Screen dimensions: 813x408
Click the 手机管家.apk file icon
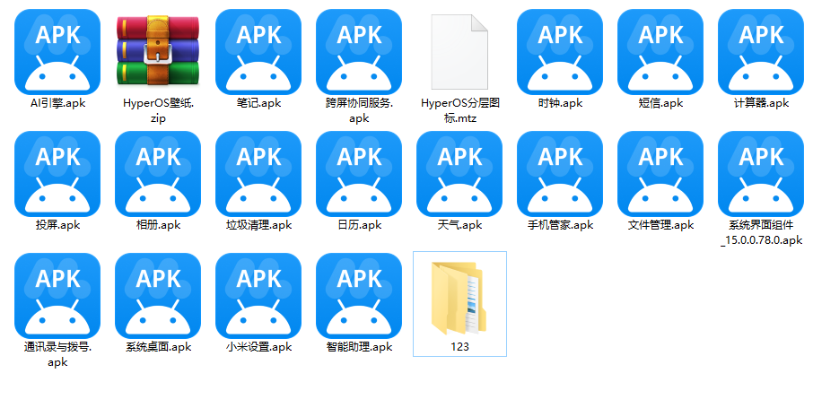click(560, 173)
